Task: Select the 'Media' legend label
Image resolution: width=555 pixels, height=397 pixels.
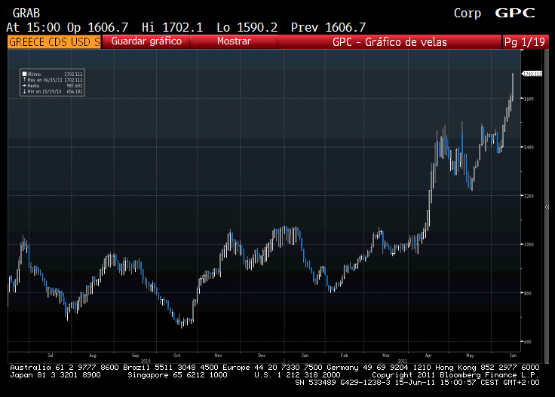Action: tap(33, 86)
